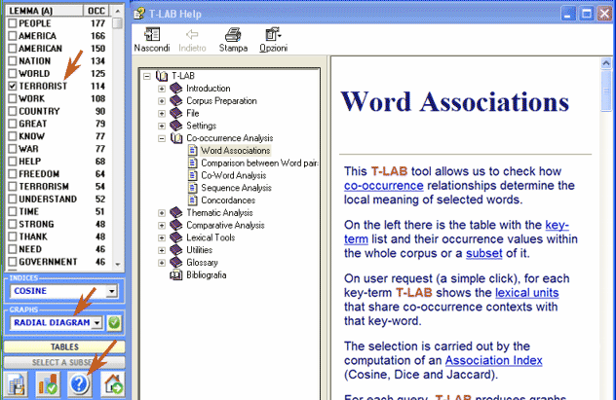The width and height of the screenshot is (616, 400).
Task: Click the table export icon at bottom left
Action: click(16, 383)
